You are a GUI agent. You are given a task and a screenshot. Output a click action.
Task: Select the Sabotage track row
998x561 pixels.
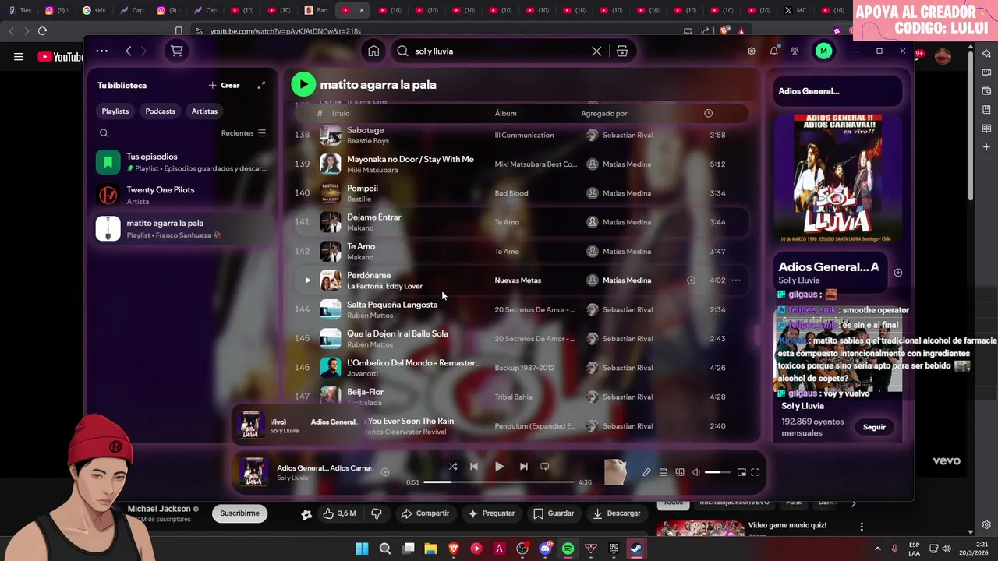[x=522, y=135]
